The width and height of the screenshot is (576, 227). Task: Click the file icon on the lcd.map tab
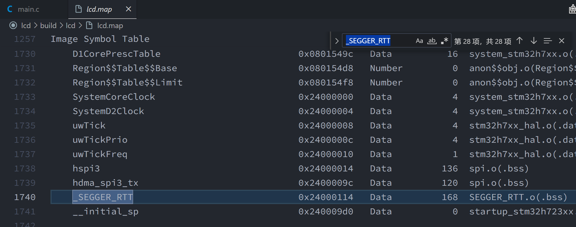(x=78, y=9)
